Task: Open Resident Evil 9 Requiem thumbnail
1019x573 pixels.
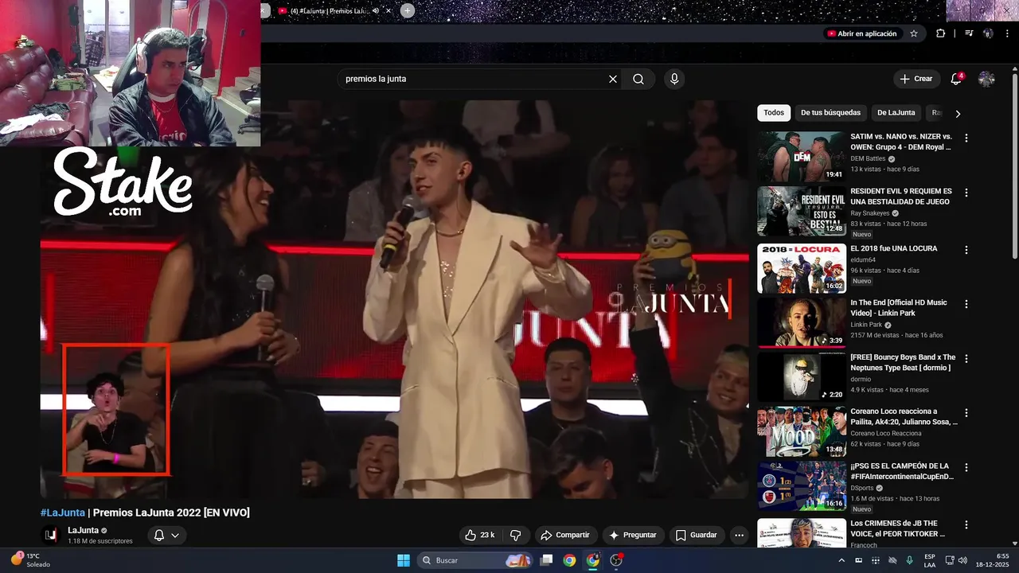Action: coord(802,212)
